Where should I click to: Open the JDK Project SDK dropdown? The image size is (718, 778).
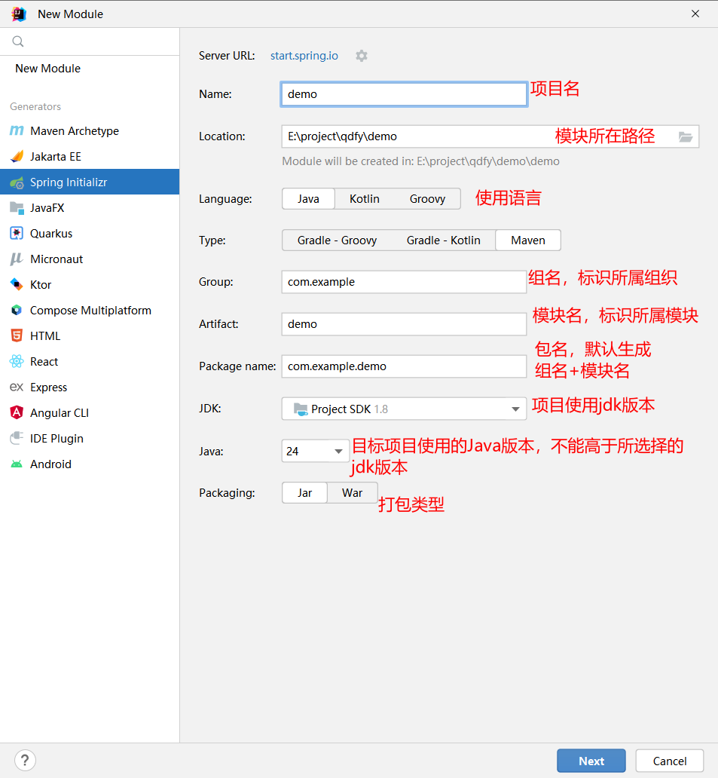pyautogui.click(x=404, y=409)
